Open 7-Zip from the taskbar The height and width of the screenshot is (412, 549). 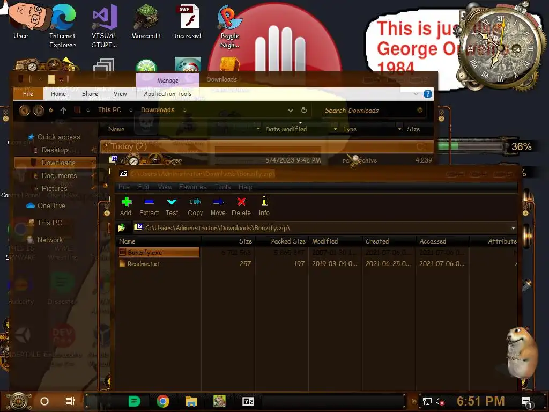coord(248,401)
